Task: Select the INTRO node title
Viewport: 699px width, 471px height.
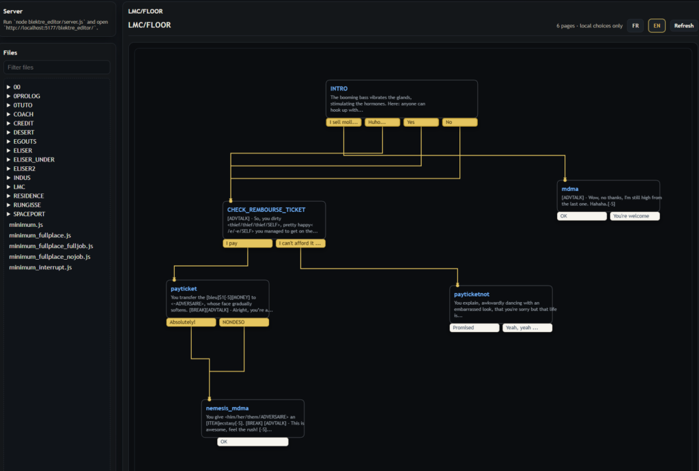Action: pyautogui.click(x=339, y=89)
